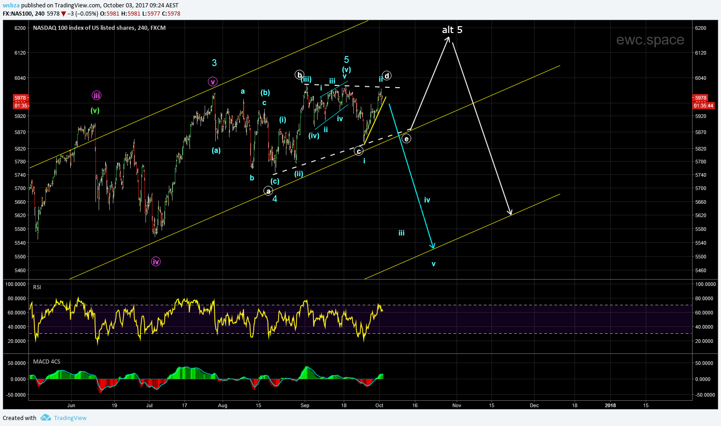Image resolution: width=721 pixels, height=426 pixels.
Task: Click the right-side 5978 current price tag
Action: [x=701, y=98]
